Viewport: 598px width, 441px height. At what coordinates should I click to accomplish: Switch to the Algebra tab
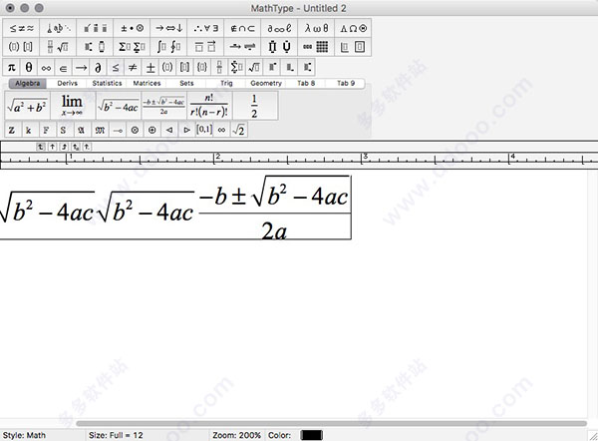pos(28,83)
